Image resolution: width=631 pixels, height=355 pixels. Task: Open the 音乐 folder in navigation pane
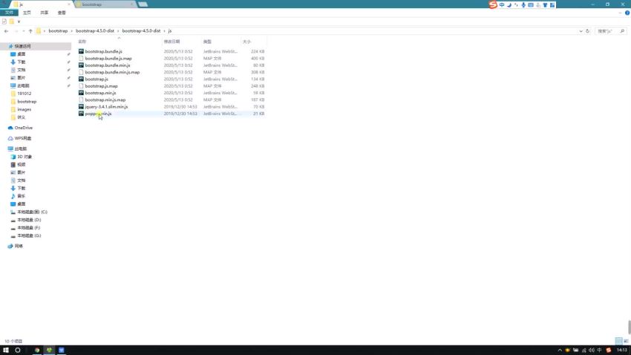(21, 196)
